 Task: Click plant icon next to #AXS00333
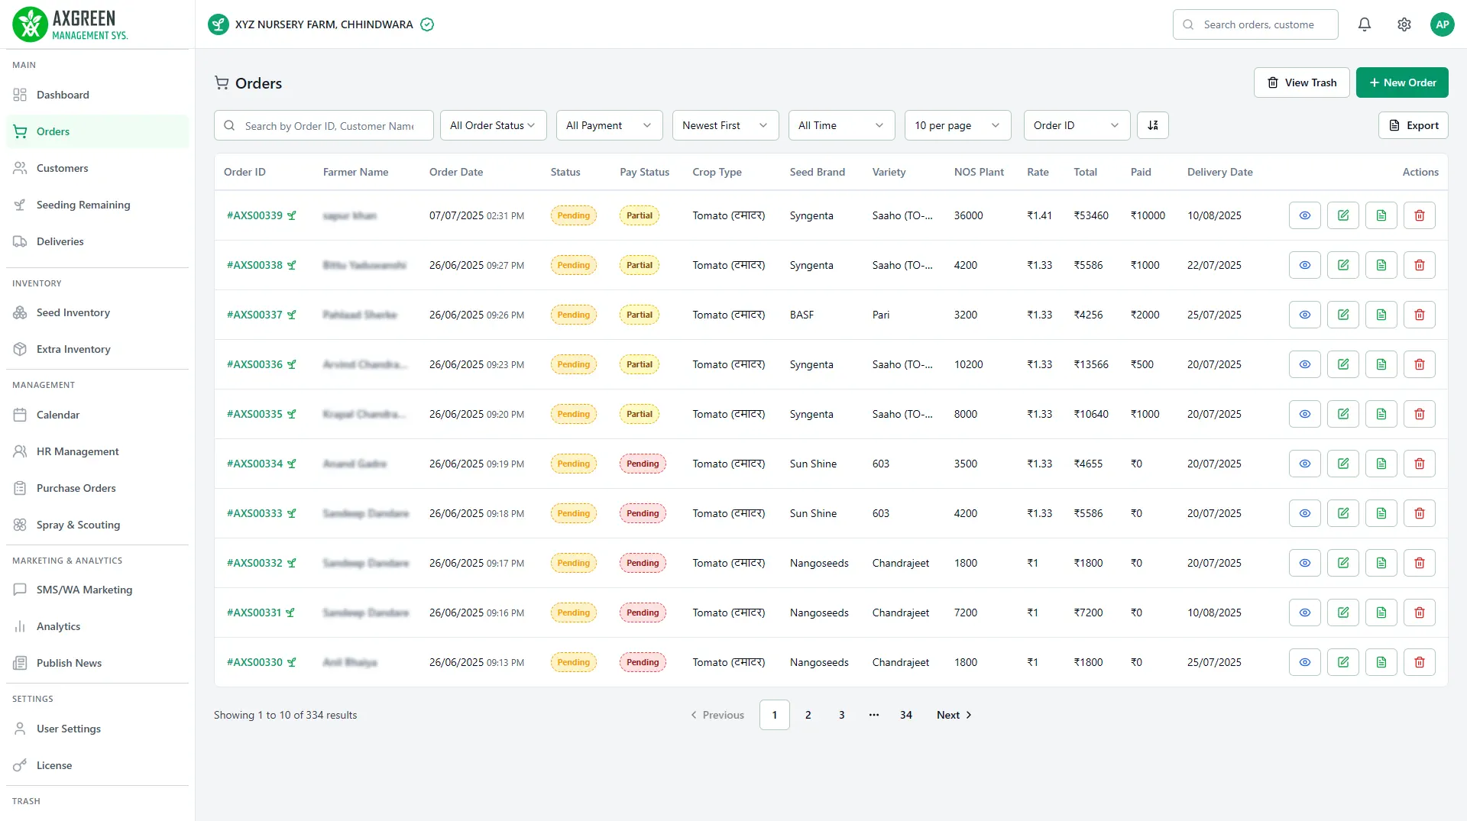[292, 513]
